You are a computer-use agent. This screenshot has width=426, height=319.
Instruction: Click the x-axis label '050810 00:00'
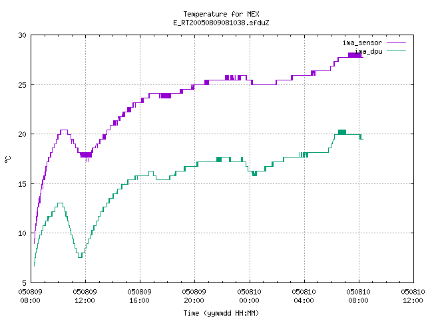(249, 296)
